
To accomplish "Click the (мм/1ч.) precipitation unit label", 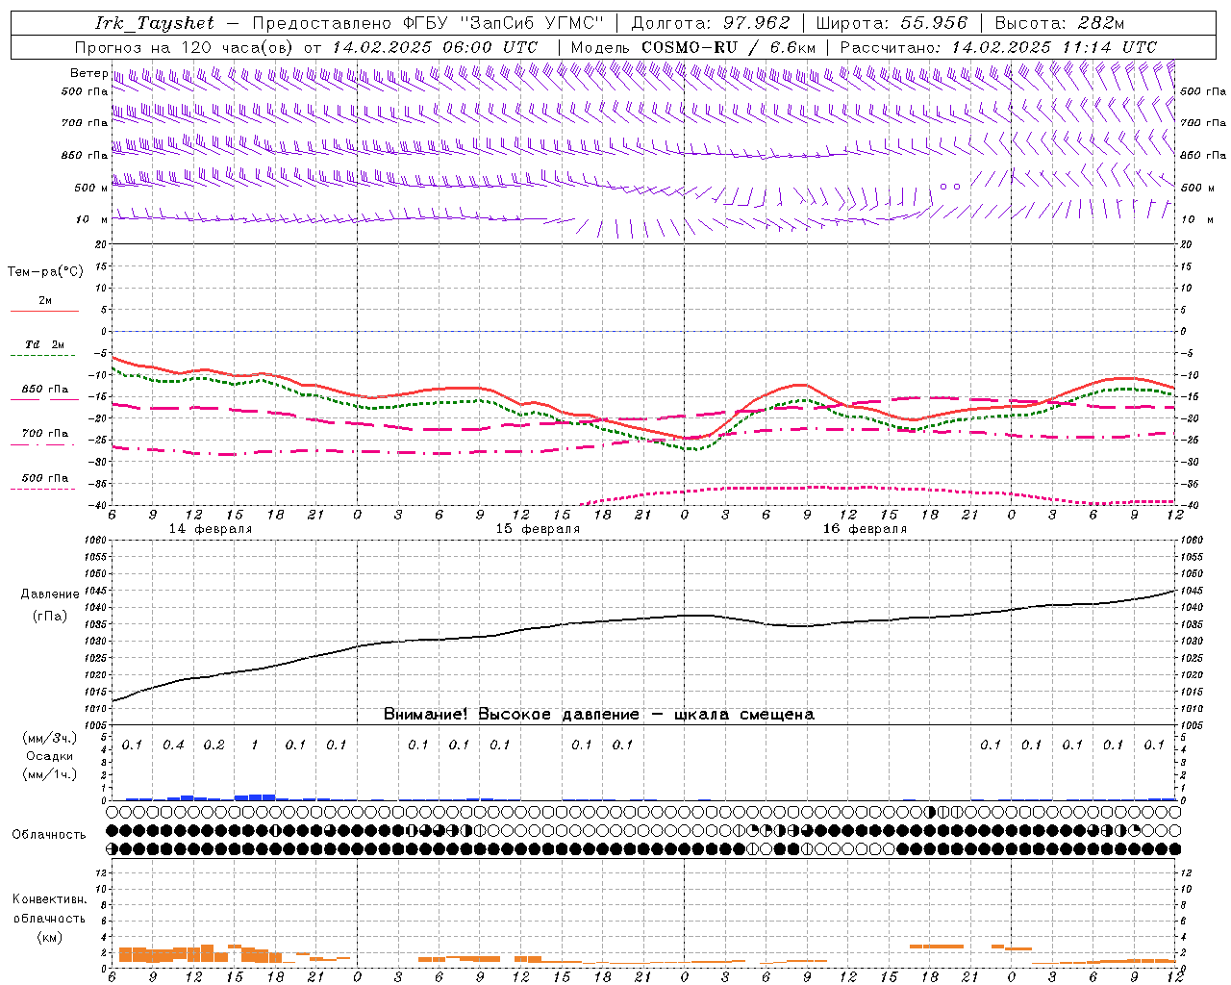I will 50,774.
